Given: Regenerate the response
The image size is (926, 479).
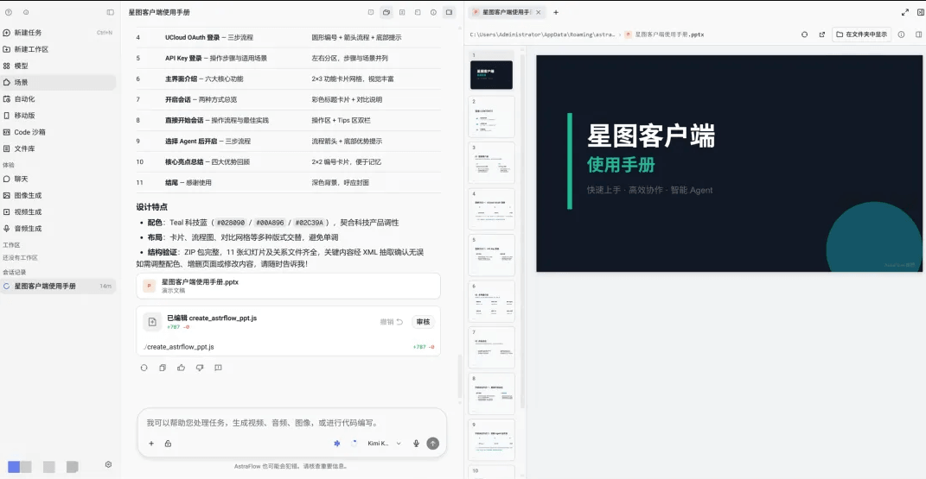Looking at the screenshot, I should pos(144,368).
